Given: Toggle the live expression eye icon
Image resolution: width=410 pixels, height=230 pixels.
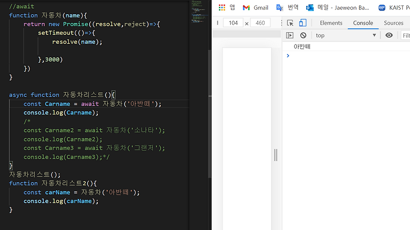Looking at the screenshot, I should pyautogui.click(x=389, y=35).
